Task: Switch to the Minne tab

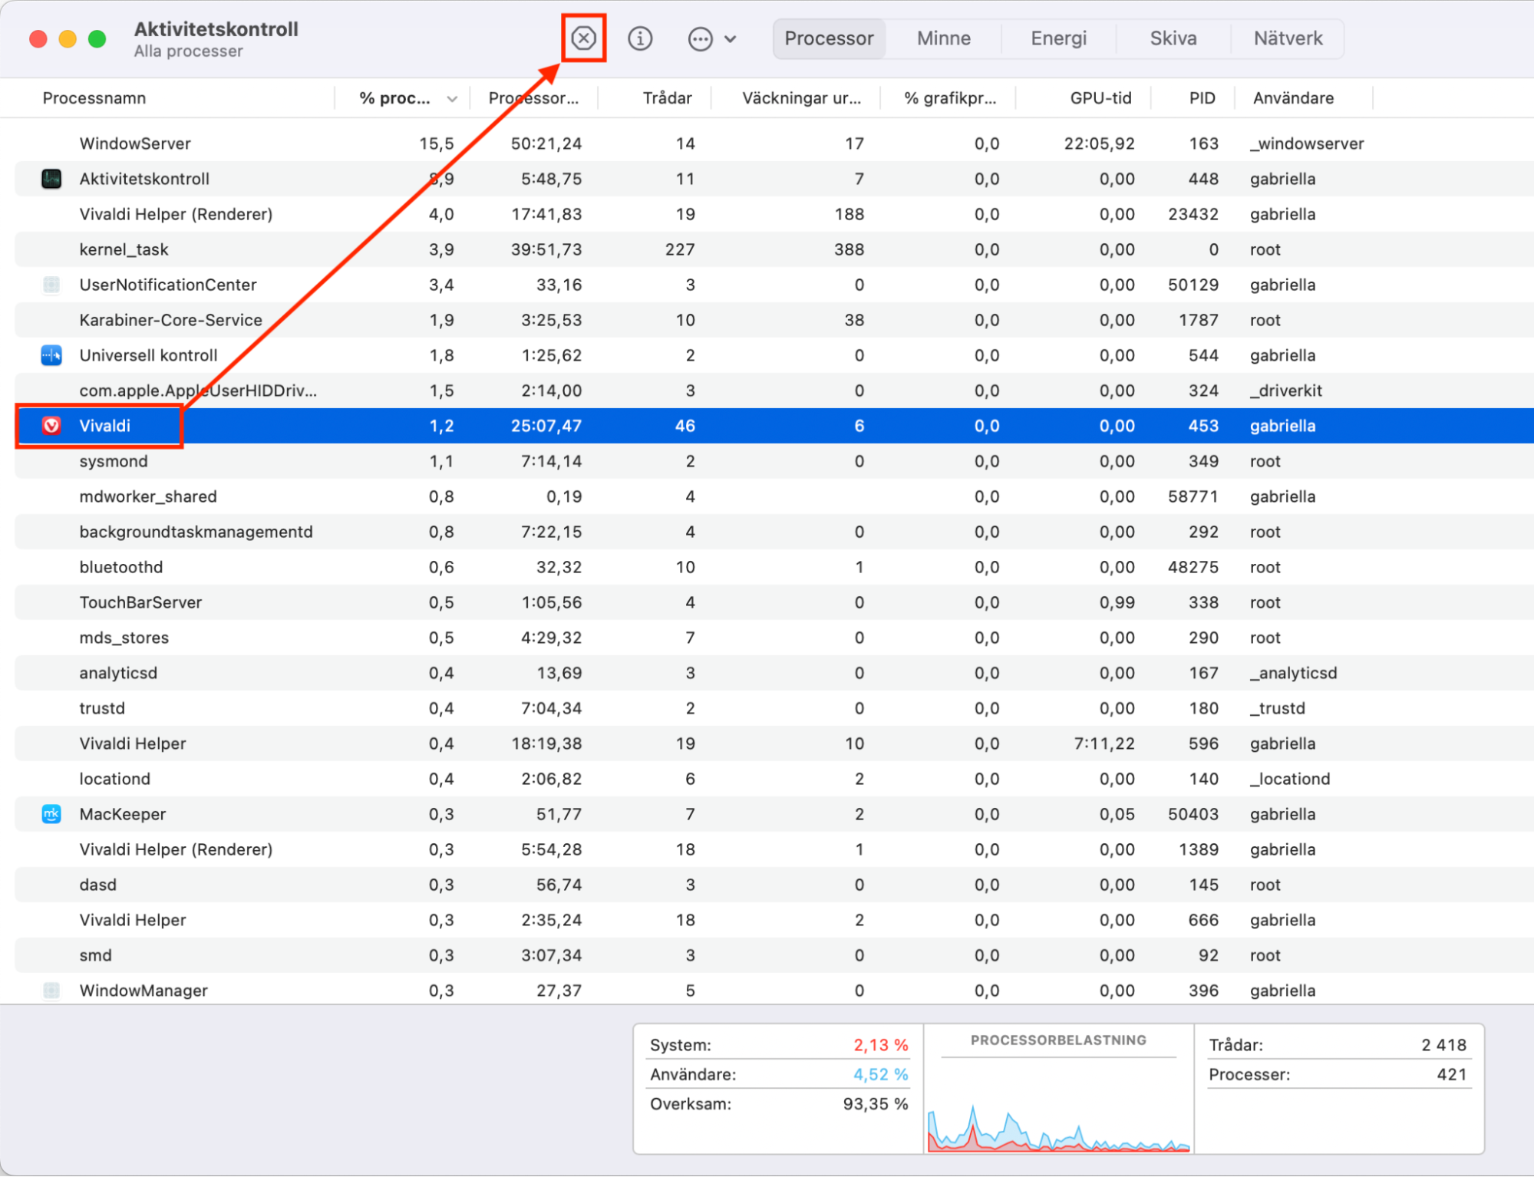Action: coord(943,38)
